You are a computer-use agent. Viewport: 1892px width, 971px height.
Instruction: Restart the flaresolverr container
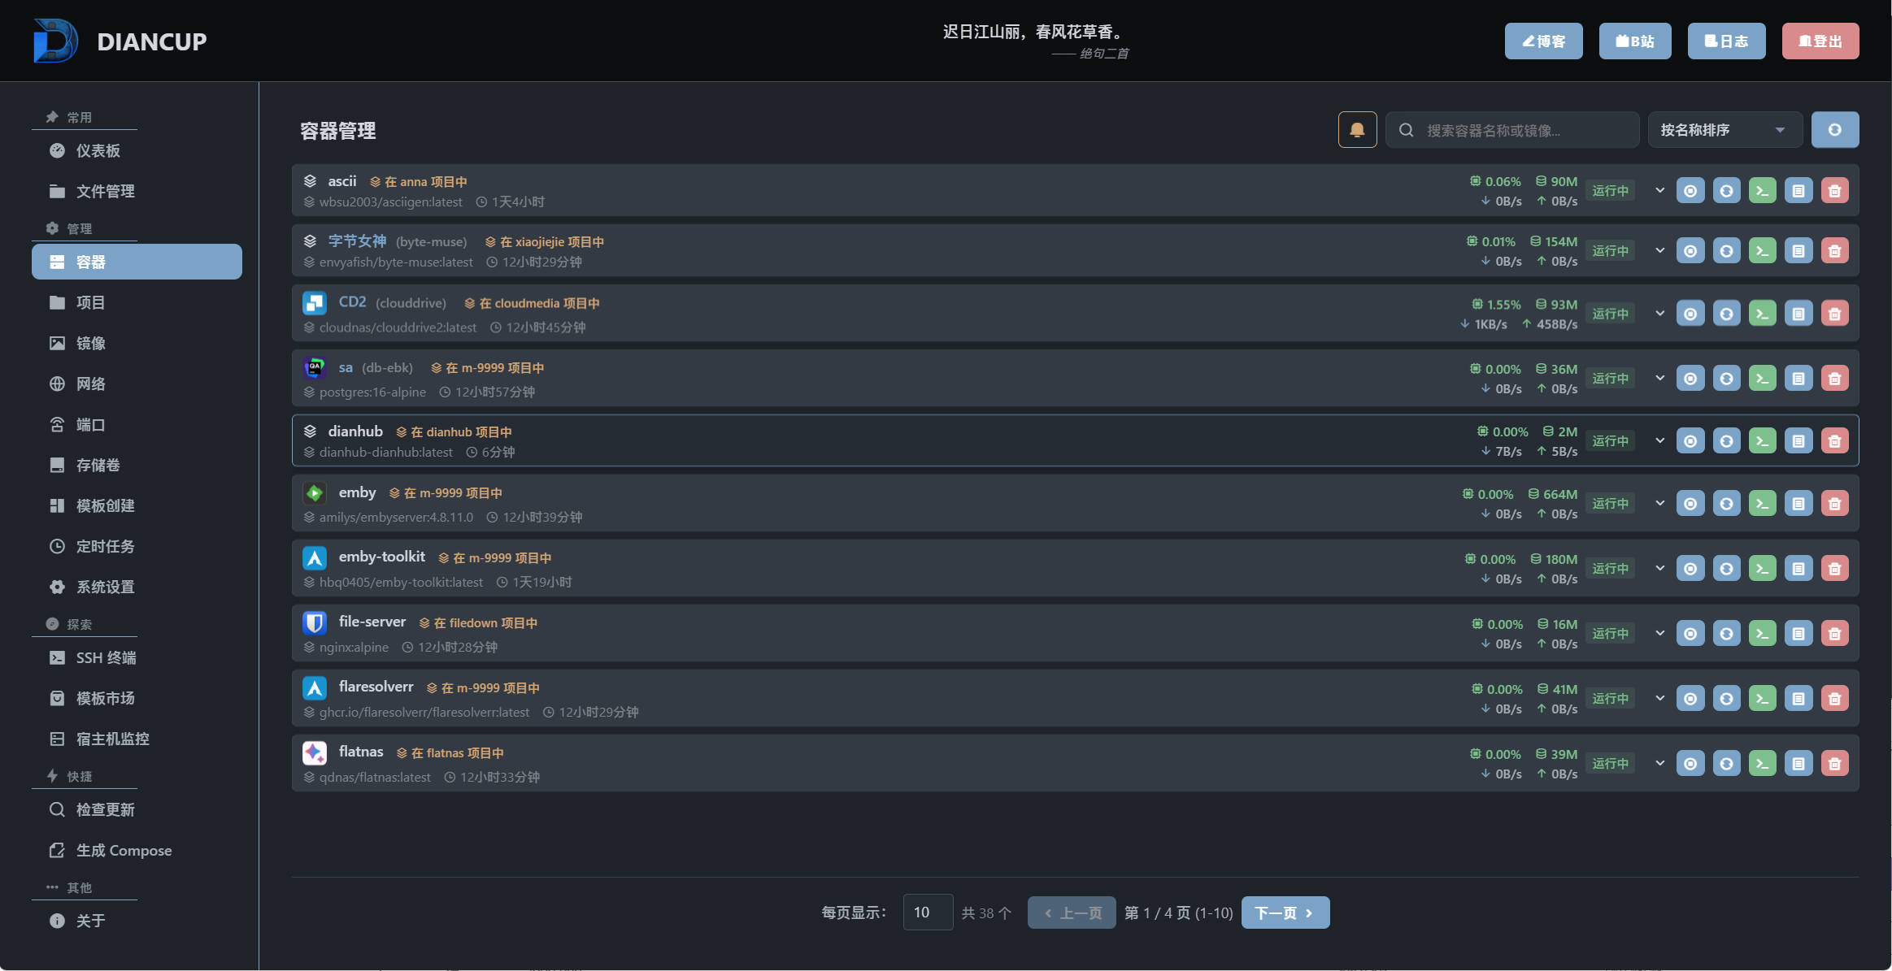(x=1726, y=699)
